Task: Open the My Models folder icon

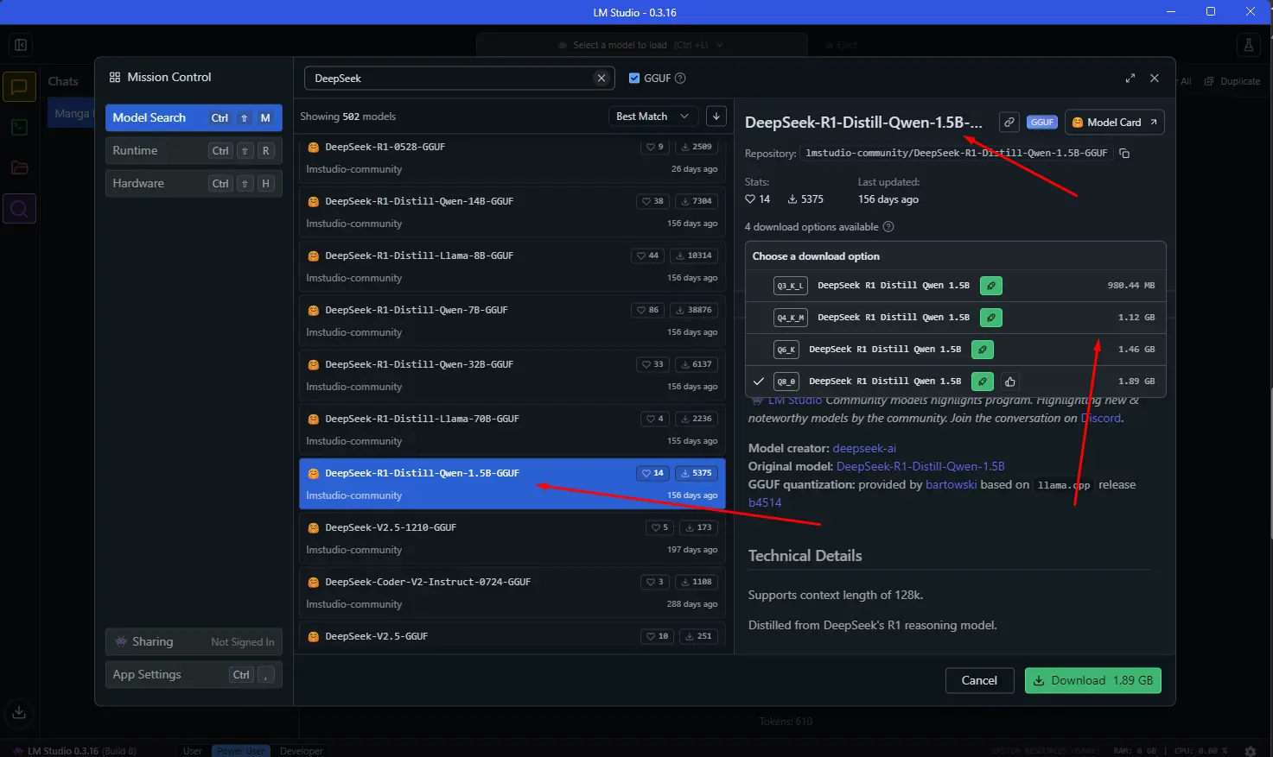Action: (19, 167)
